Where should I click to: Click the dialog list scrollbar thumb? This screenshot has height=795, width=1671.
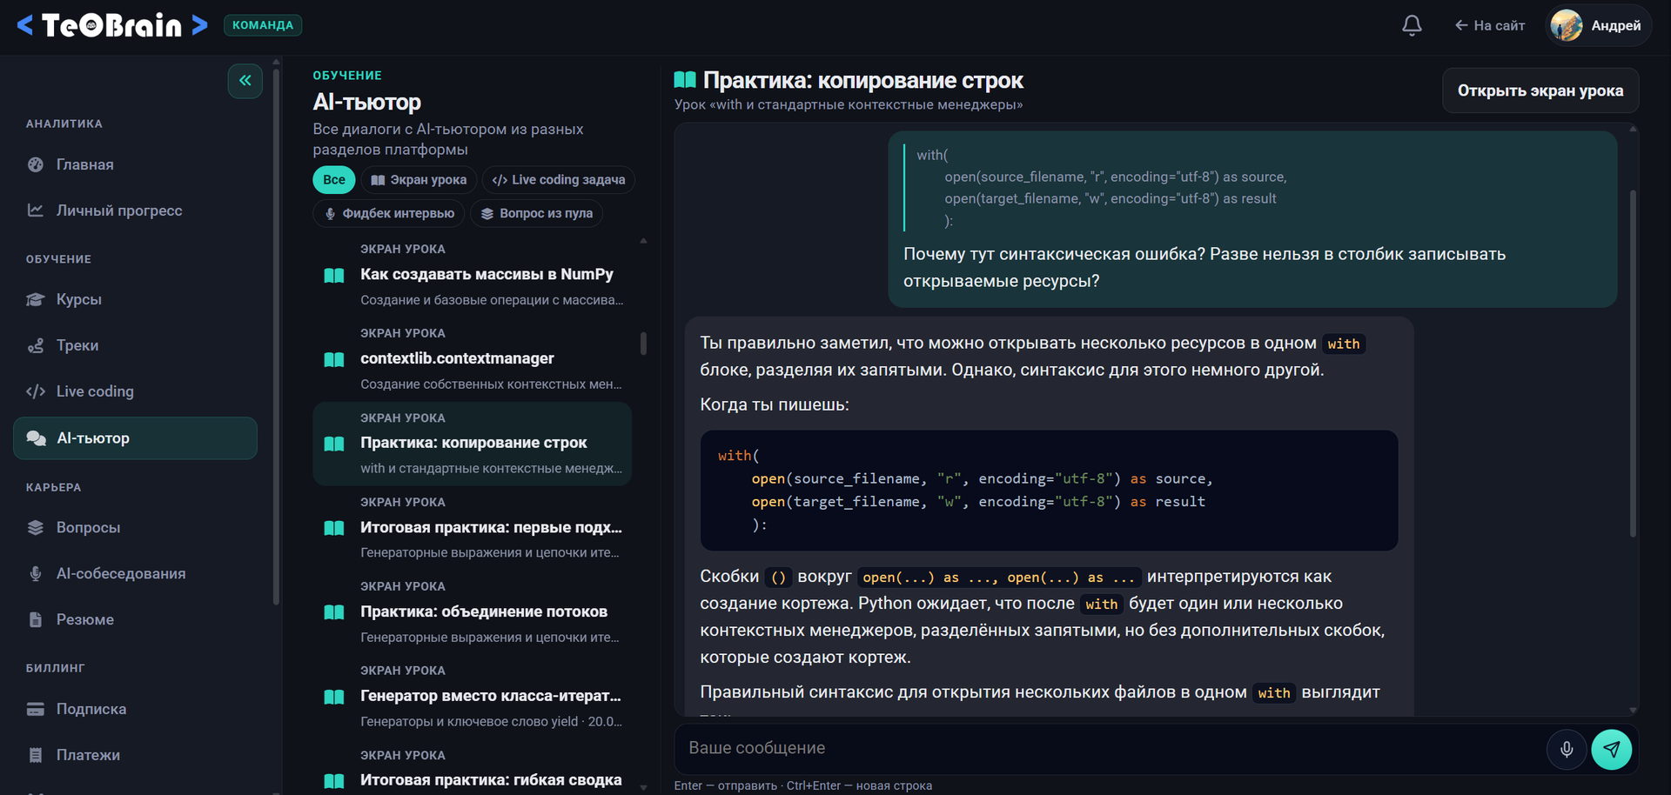click(x=643, y=344)
